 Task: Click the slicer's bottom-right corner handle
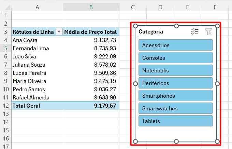coord(217,141)
